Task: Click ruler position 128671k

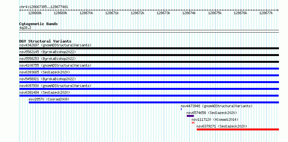Action: coord(112,13)
